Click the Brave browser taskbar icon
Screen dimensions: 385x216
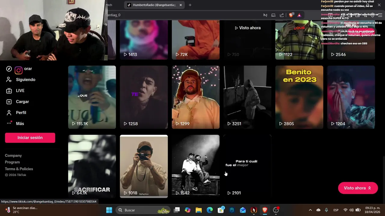click(265, 210)
